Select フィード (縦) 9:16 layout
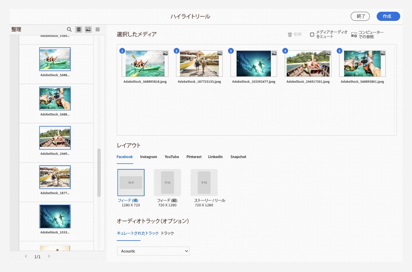412x272 pixels. tap(168, 182)
